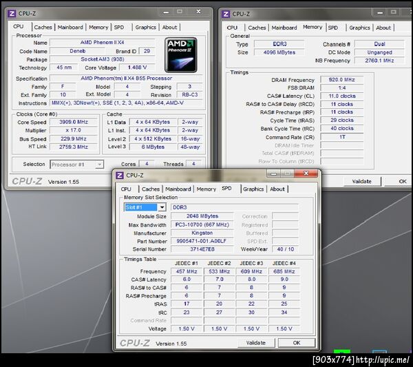Click the serial number 3714E7E8
The width and height of the screenshot is (413, 367).
pyautogui.click(x=202, y=249)
